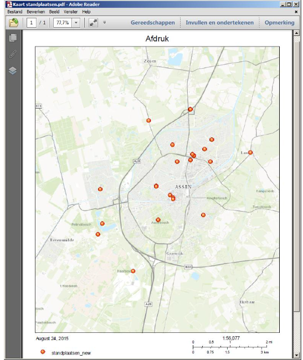Open the Beeld menu
The width and height of the screenshot is (303, 360).
54,12
